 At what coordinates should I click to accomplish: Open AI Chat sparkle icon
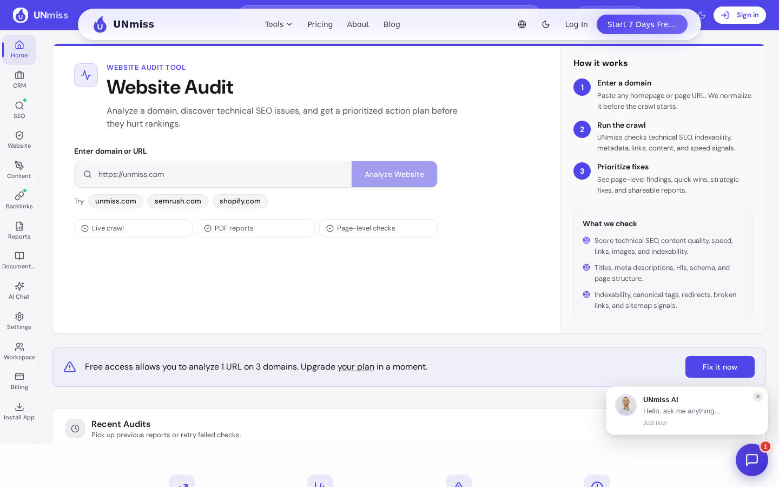click(19, 291)
